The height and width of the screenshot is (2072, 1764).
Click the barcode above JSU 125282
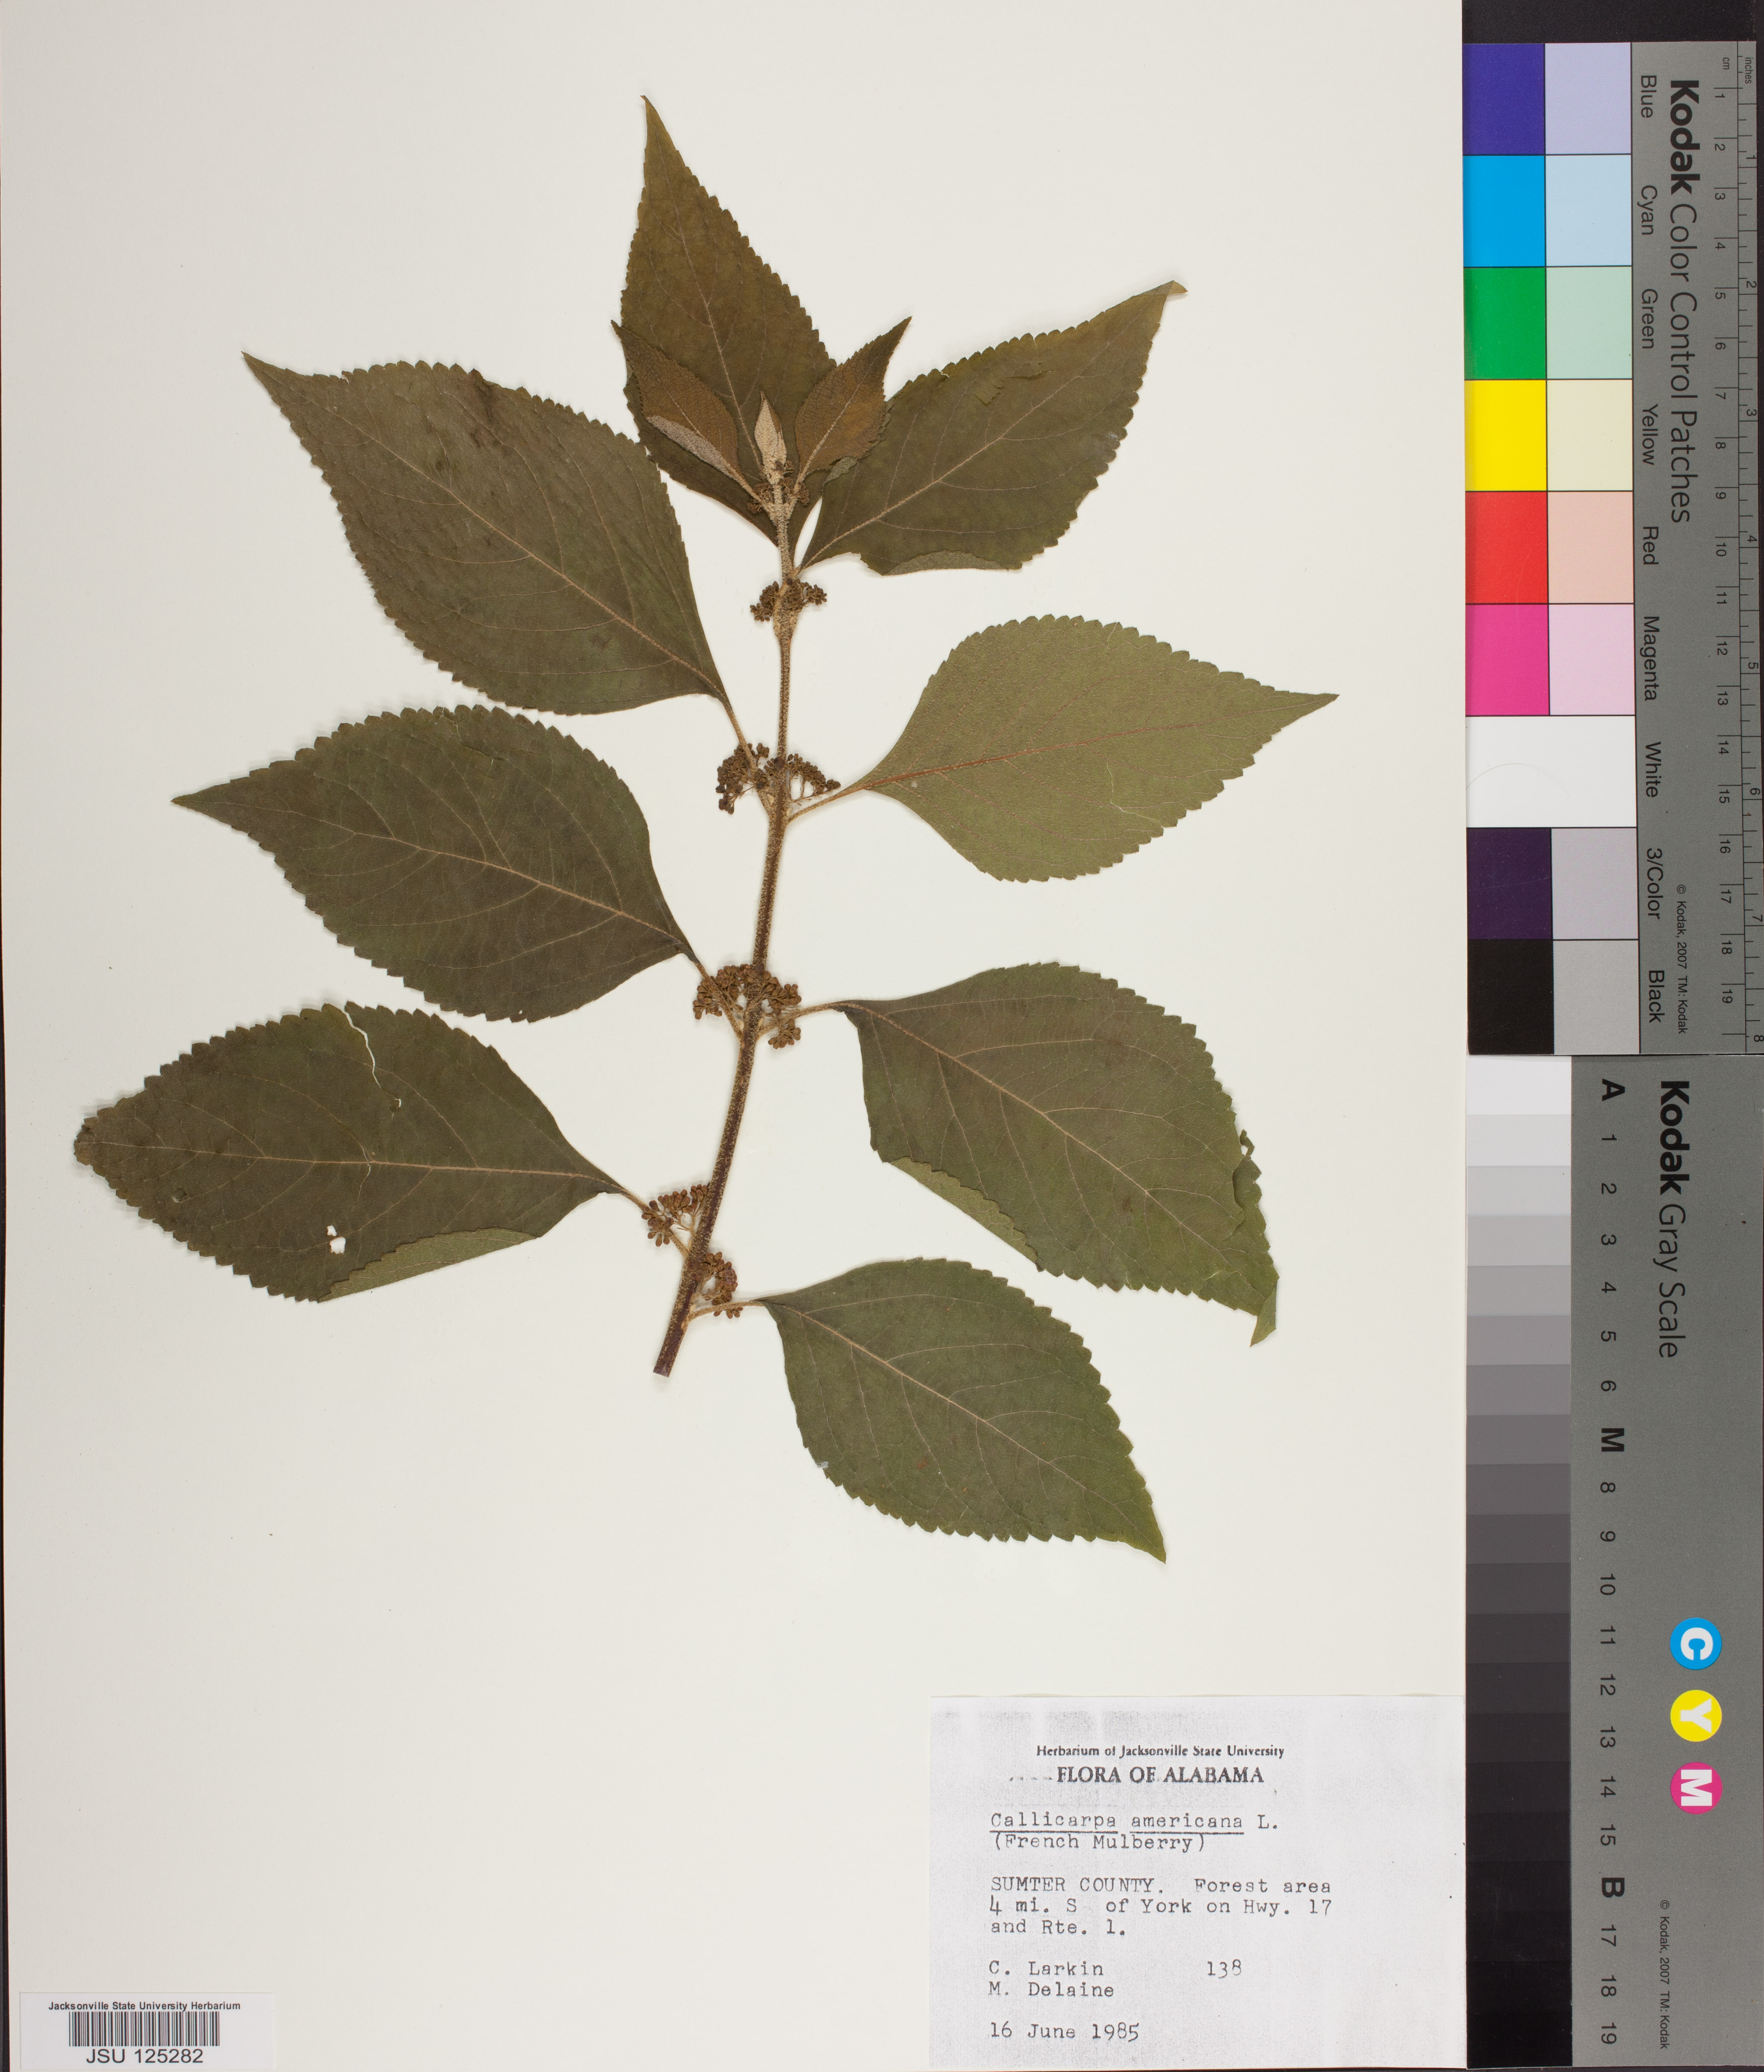pyautogui.click(x=144, y=2028)
